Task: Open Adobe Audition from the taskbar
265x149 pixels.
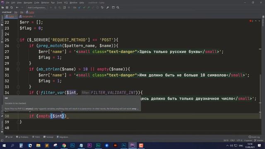Action: point(98,146)
